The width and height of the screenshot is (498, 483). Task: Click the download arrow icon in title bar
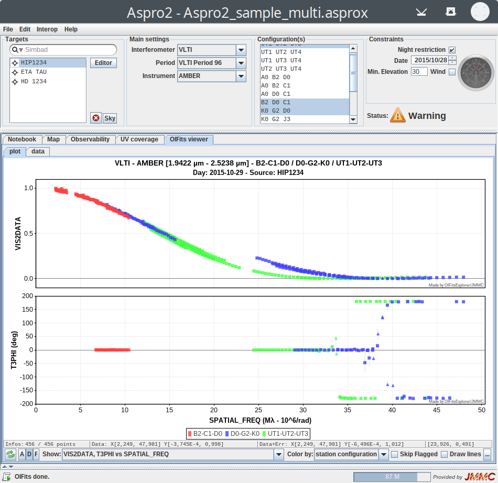click(x=421, y=12)
